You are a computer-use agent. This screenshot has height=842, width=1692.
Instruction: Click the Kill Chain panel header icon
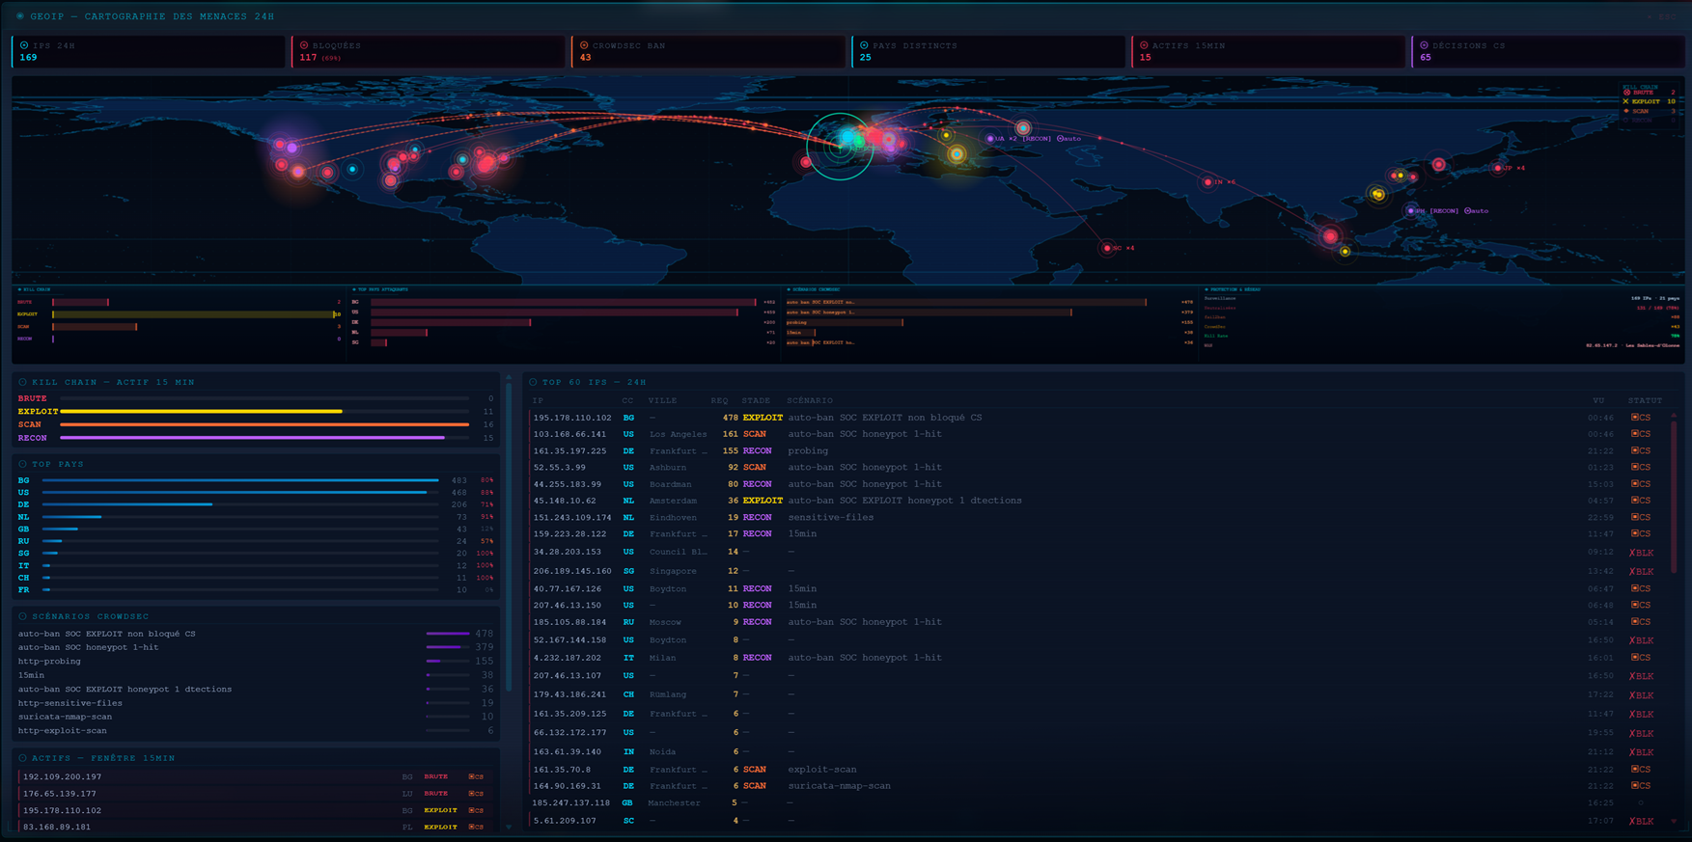(x=23, y=382)
